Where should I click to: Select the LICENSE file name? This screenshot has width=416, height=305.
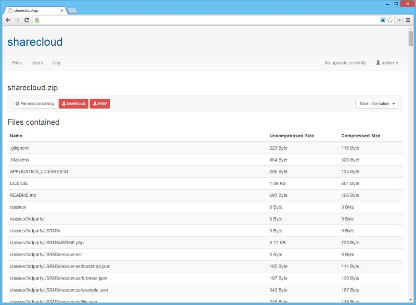coord(19,183)
